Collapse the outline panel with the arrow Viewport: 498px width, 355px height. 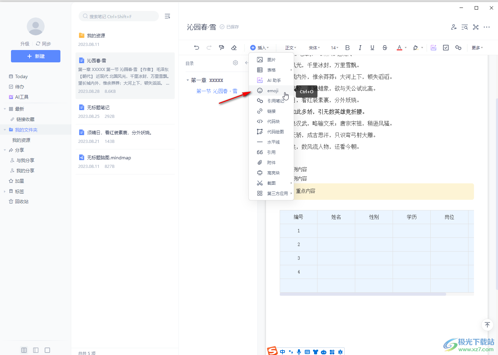coord(247,63)
